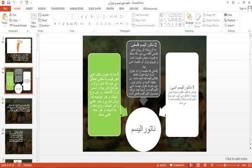
Task: Toggle Italic formatting
Action: coord(59,24)
